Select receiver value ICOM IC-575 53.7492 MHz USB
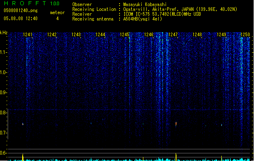Screen dimensions: 254x161 [162, 14]
